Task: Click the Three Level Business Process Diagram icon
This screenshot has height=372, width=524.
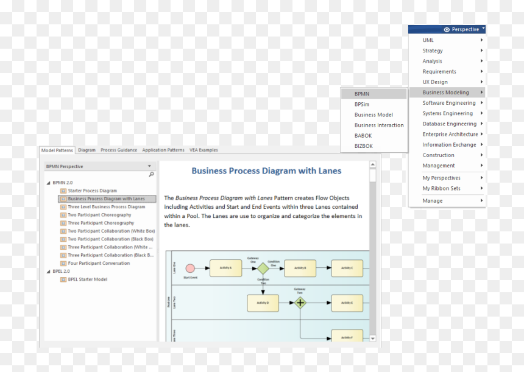Action: [x=63, y=207]
